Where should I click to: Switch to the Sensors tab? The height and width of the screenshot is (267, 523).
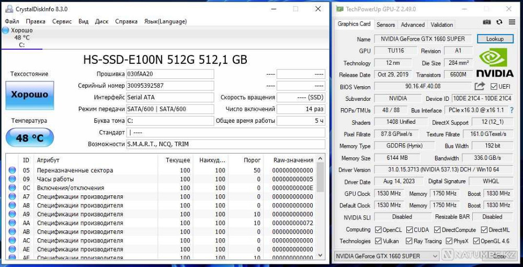pyautogui.click(x=385, y=25)
